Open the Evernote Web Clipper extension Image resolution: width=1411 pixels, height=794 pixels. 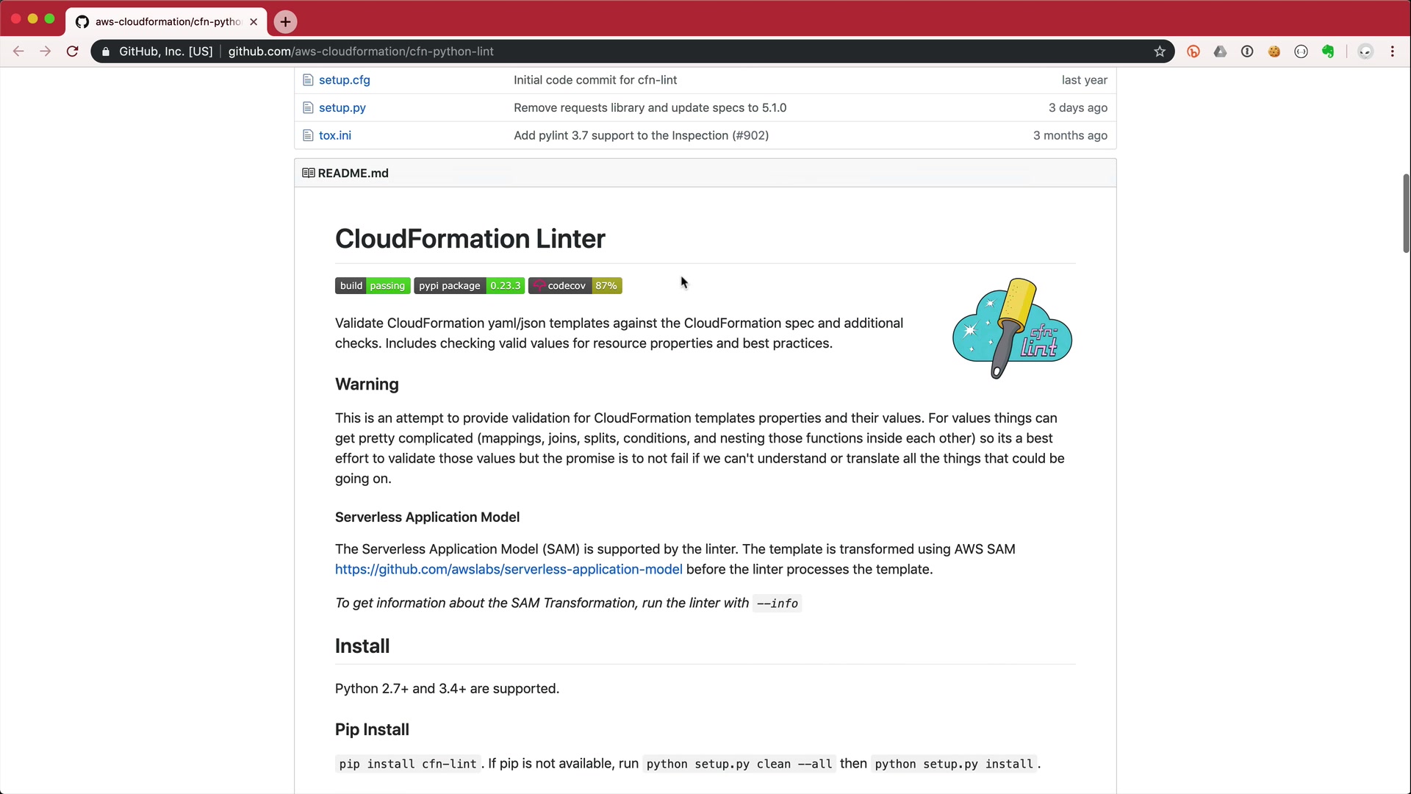[x=1328, y=51]
